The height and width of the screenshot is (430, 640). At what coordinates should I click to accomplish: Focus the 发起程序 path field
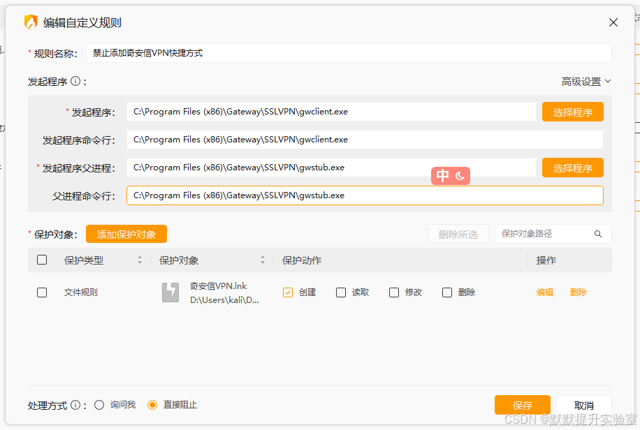point(331,112)
